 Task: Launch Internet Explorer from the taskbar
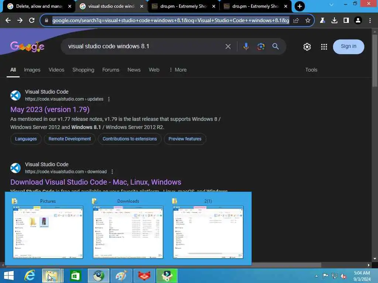click(x=30, y=276)
